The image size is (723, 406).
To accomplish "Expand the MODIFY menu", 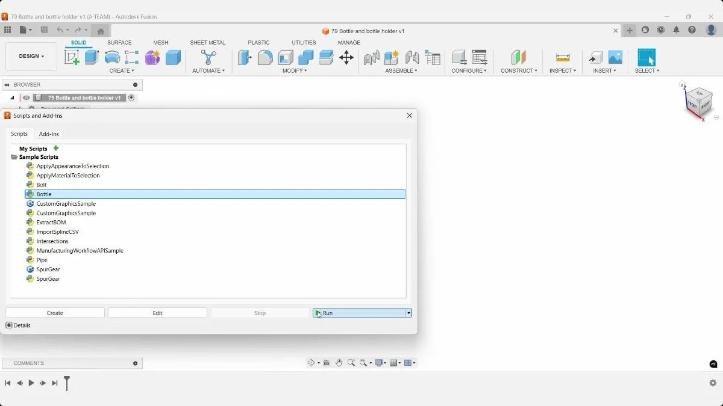I will click(x=295, y=71).
